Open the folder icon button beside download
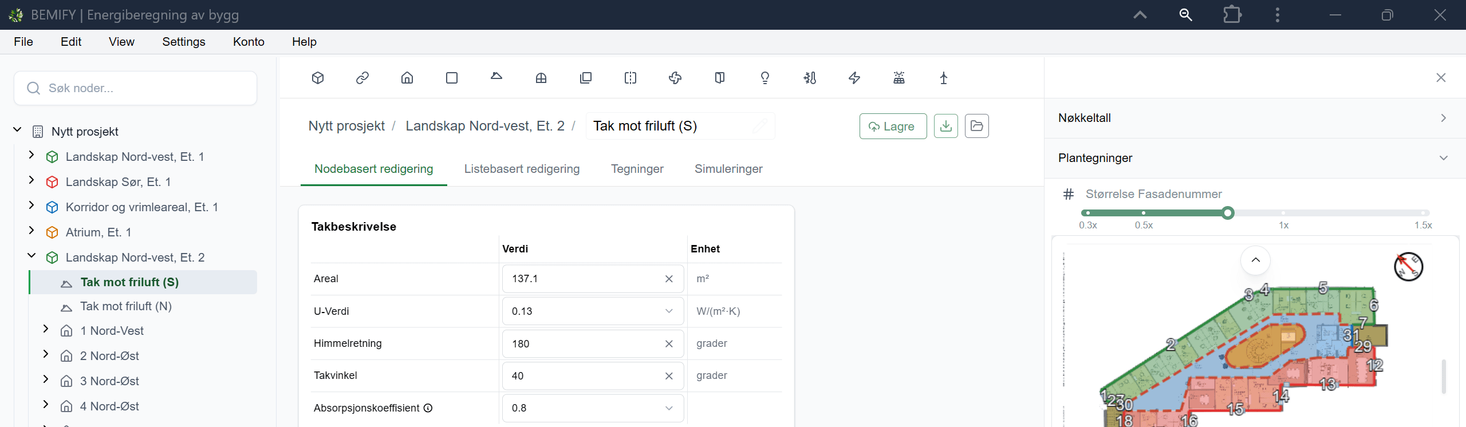 click(977, 126)
